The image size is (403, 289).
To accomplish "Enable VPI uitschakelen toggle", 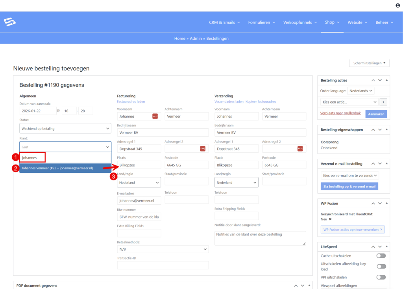I will point(381,277).
